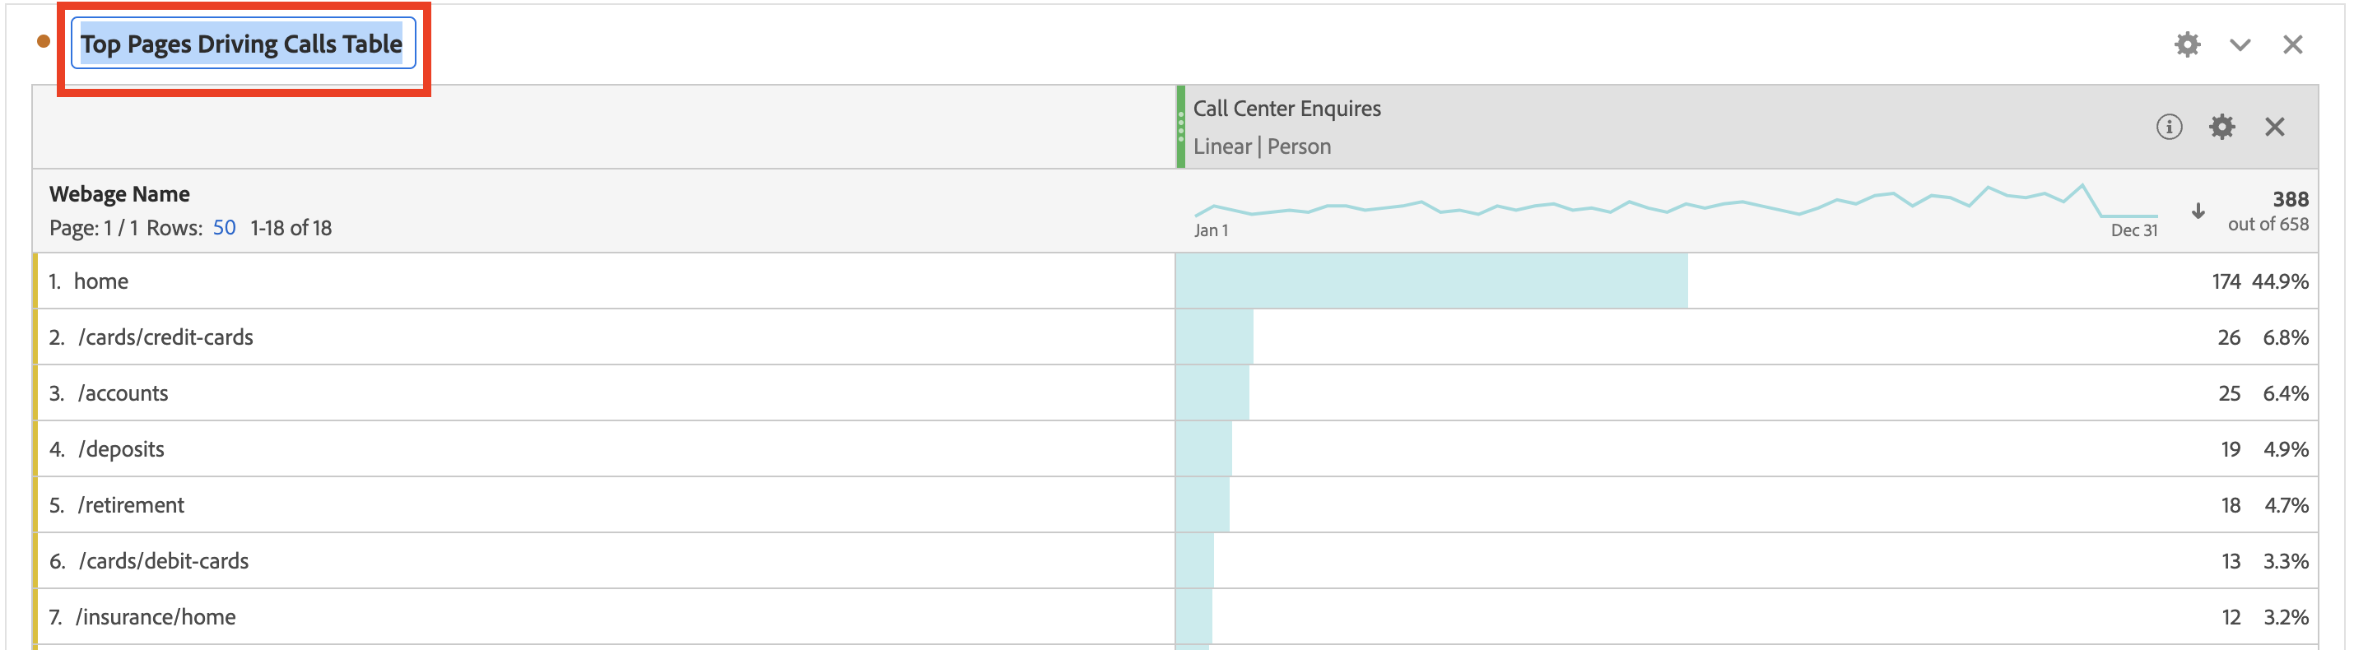Image resolution: width=2354 pixels, height=650 pixels.
Task: Click the total value 388
Action: click(x=2290, y=199)
